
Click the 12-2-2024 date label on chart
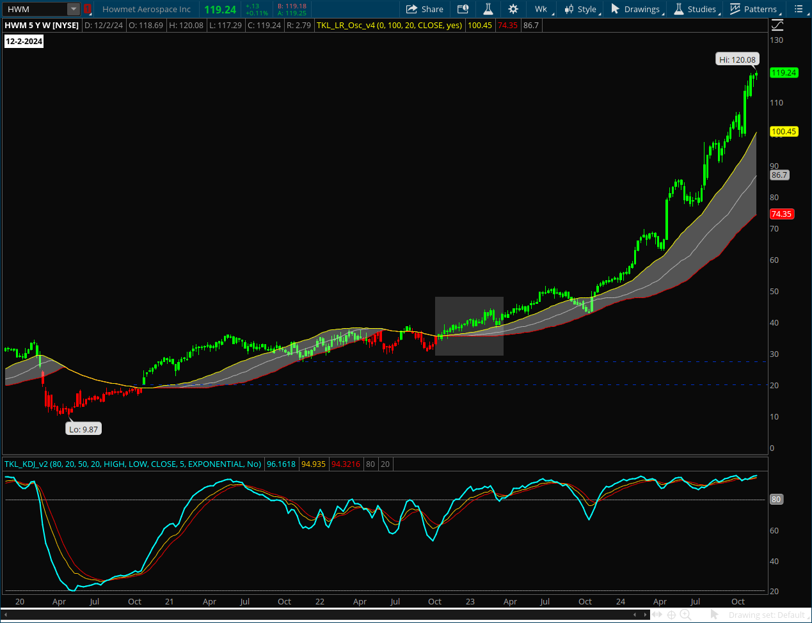point(24,41)
